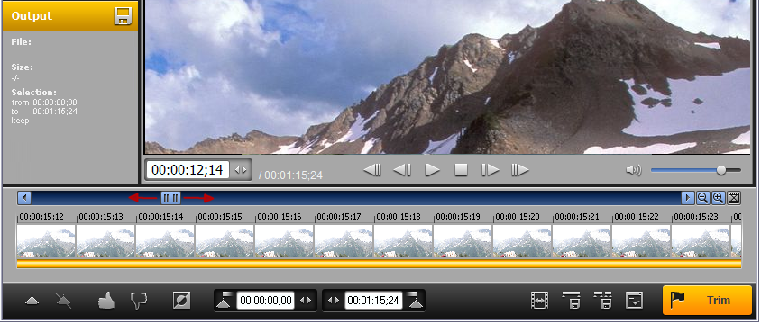
Task: Click the arrows right of the start time field
Action: 306,301
